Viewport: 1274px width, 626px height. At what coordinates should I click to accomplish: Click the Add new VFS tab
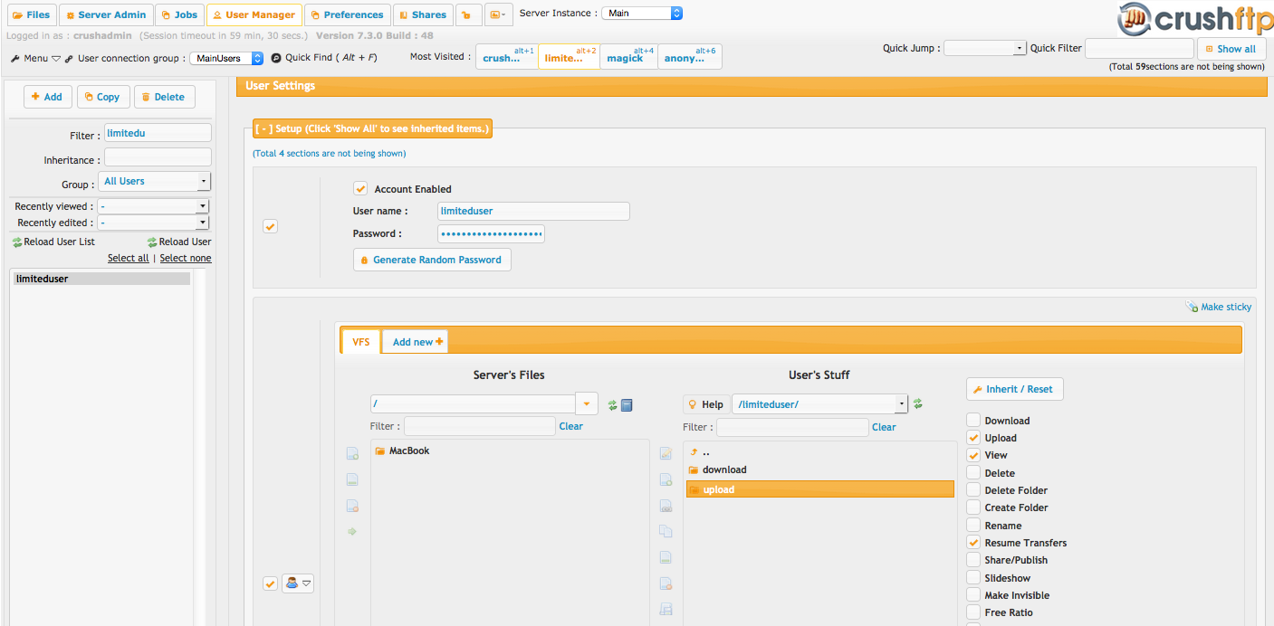(416, 342)
